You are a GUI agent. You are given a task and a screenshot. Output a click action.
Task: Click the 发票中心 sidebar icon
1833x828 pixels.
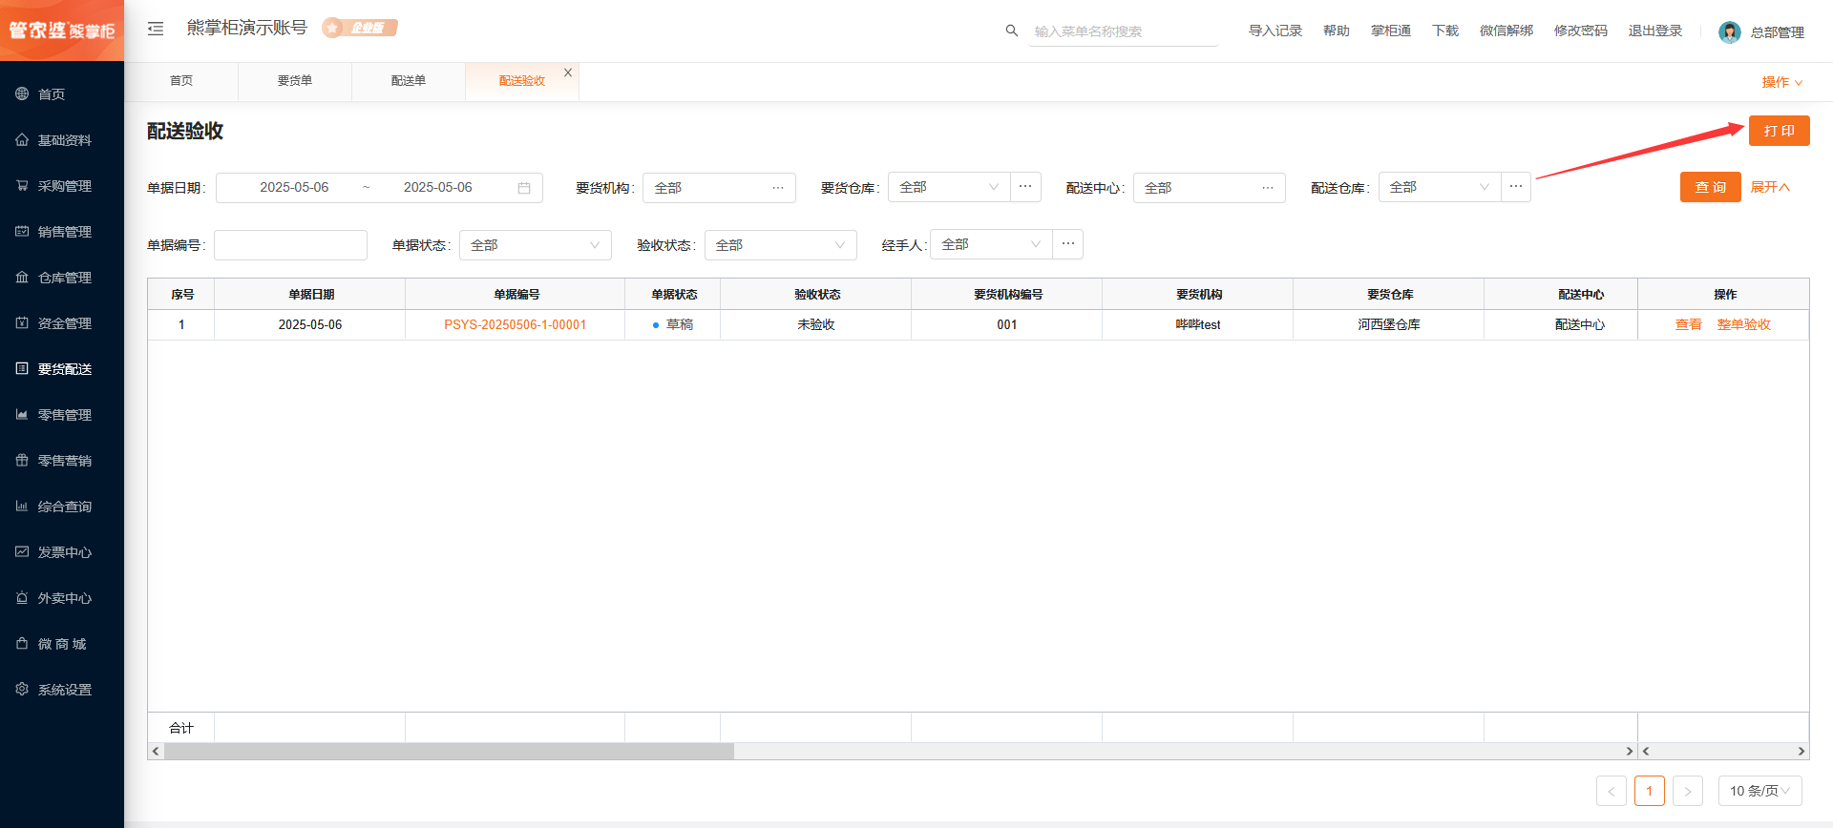pos(22,551)
